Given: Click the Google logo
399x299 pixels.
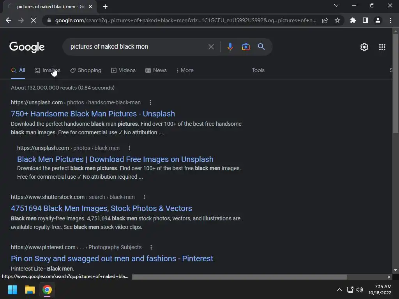Looking at the screenshot, I should click(x=27, y=47).
